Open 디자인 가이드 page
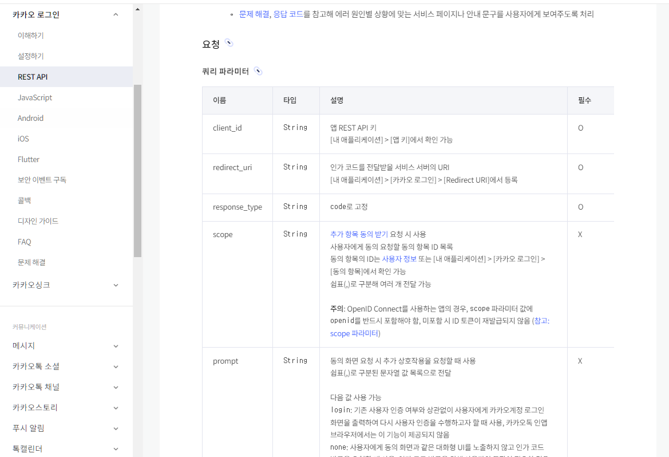 38,221
